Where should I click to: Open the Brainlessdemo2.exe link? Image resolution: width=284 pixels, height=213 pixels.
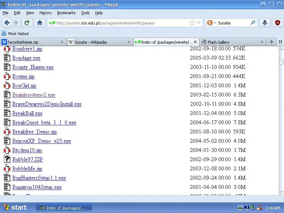pyautogui.click(x=34, y=95)
